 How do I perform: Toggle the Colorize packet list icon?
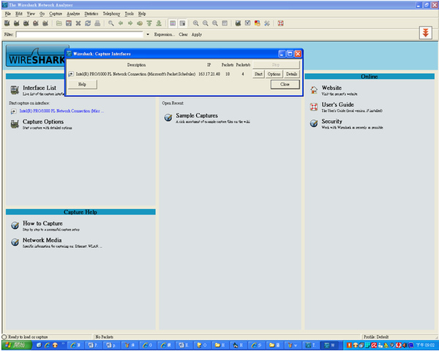tap(173, 23)
